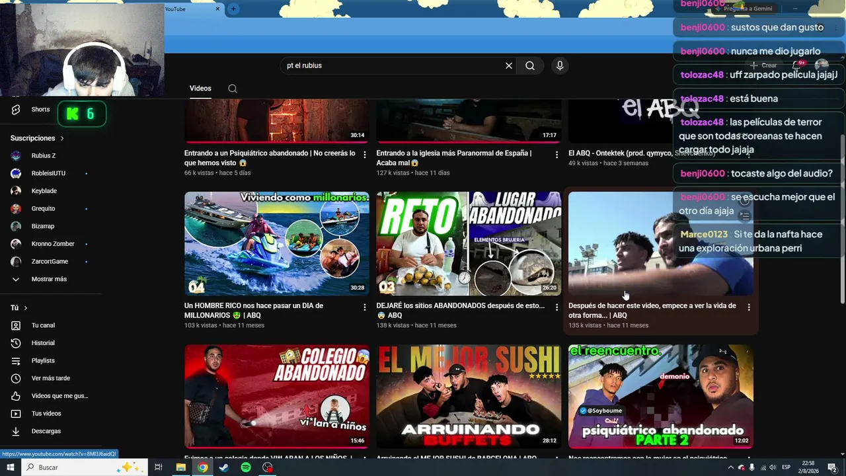The width and height of the screenshot is (846, 476).
Task: Open Tu canal icon in sidebar
Action: 16,325
